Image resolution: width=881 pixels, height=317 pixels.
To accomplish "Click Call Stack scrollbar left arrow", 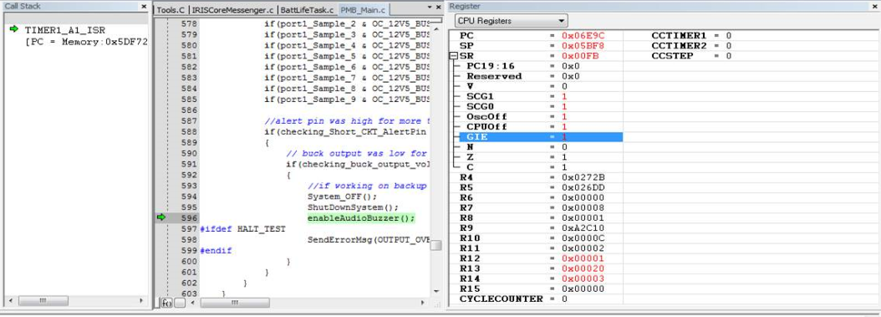I will [10, 301].
